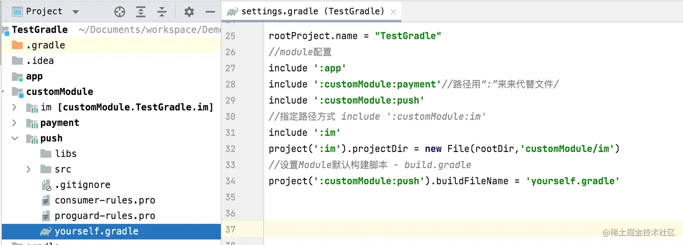Switch to the settings.gradle (TestGradle) tab
The height and width of the screenshot is (245, 683).
coord(313,11)
